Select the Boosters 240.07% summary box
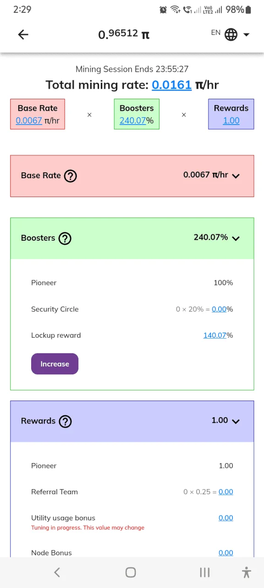This screenshot has width=264, height=588. point(137,114)
